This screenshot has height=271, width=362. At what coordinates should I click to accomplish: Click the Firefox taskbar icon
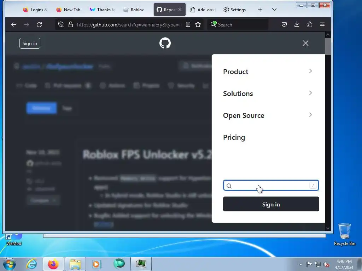click(x=53, y=264)
